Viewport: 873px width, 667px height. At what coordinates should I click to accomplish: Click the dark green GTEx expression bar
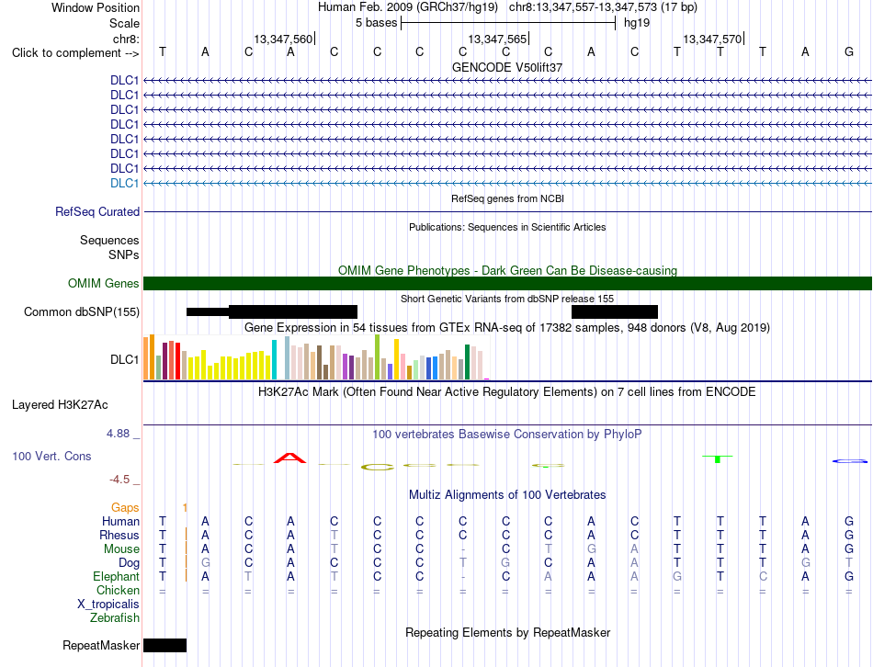pos(468,362)
